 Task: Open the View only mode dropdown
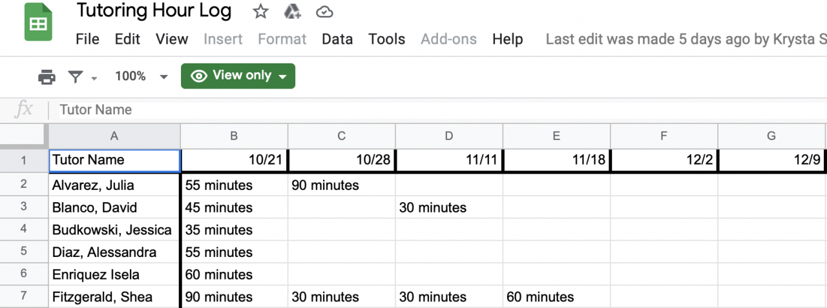[238, 76]
